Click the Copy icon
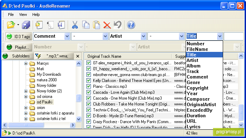Screen dimensions: 246x138 click(x=86, y=25)
